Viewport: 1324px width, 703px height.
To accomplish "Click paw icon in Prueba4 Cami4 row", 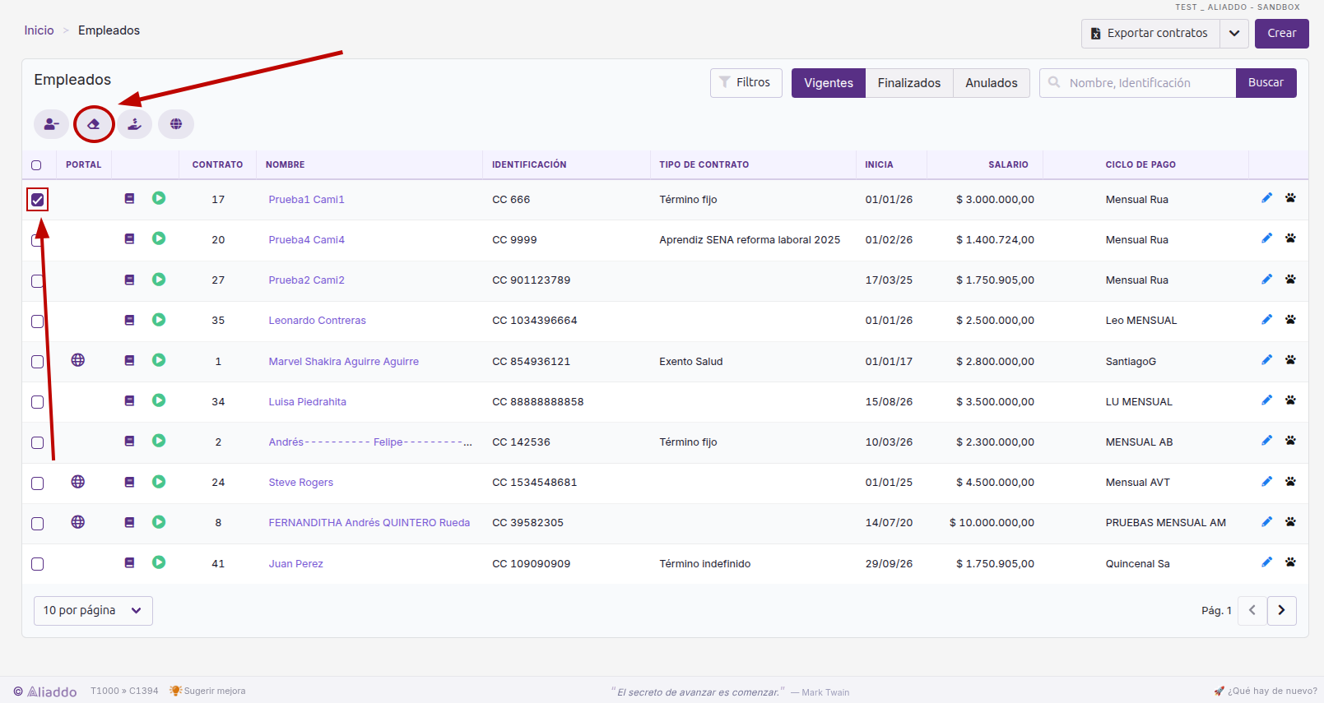I will (x=1290, y=238).
